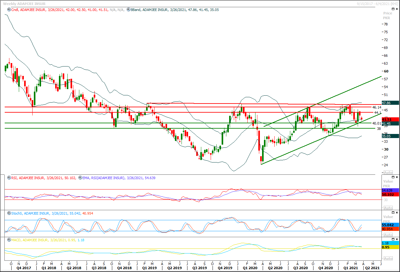Click the clock icon beside MACD legend
Screen dimensions: 400x272
pos(9,240)
